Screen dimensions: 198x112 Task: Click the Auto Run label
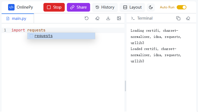pos(167,7)
